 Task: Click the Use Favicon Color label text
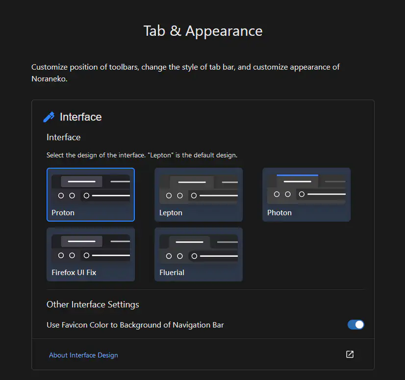tap(135, 325)
